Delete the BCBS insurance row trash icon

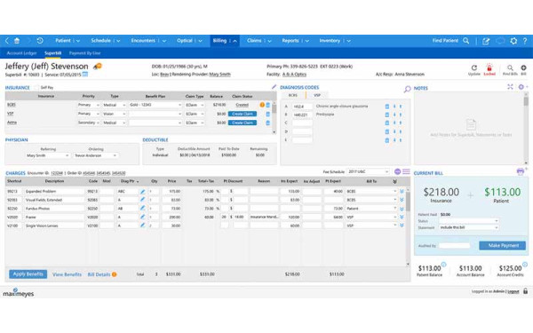pyautogui.click(x=268, y=105)
